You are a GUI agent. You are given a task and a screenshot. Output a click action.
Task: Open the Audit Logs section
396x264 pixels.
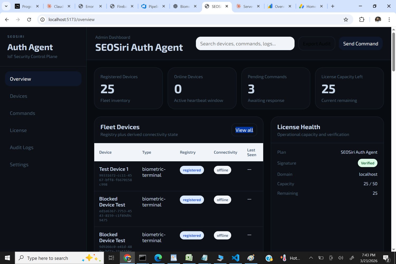click(x=22, y=147)
